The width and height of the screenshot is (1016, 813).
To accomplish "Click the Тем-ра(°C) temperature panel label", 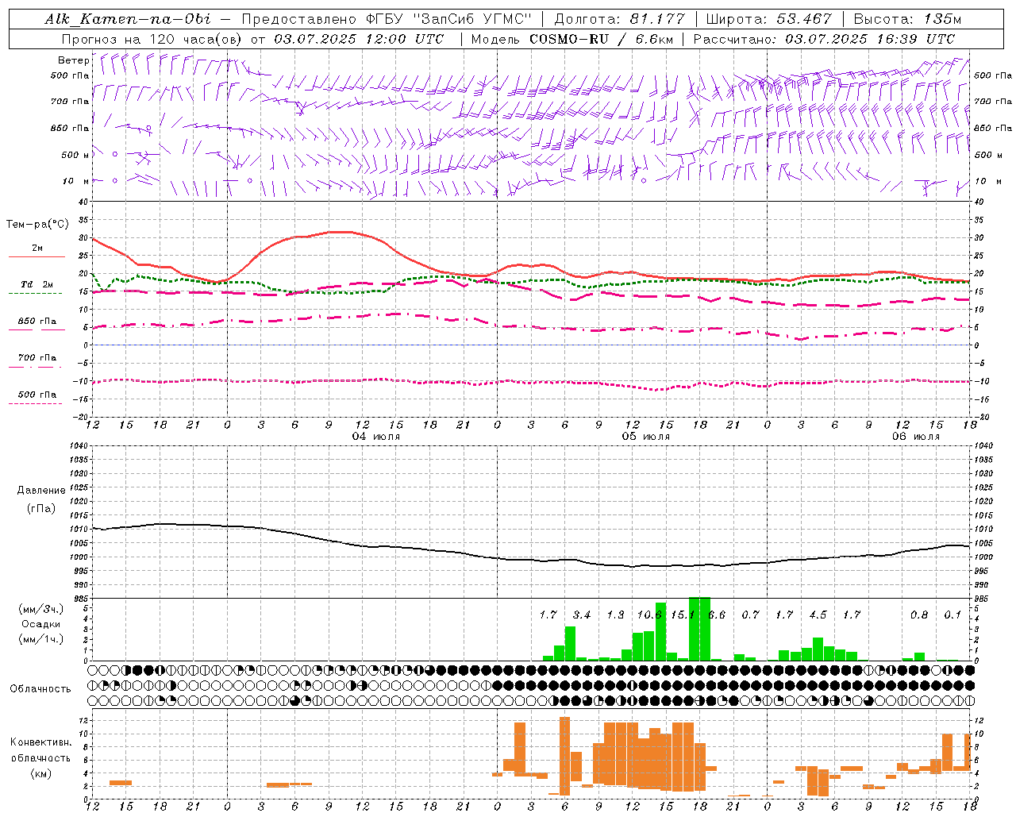I will click(x=37, y=225).
